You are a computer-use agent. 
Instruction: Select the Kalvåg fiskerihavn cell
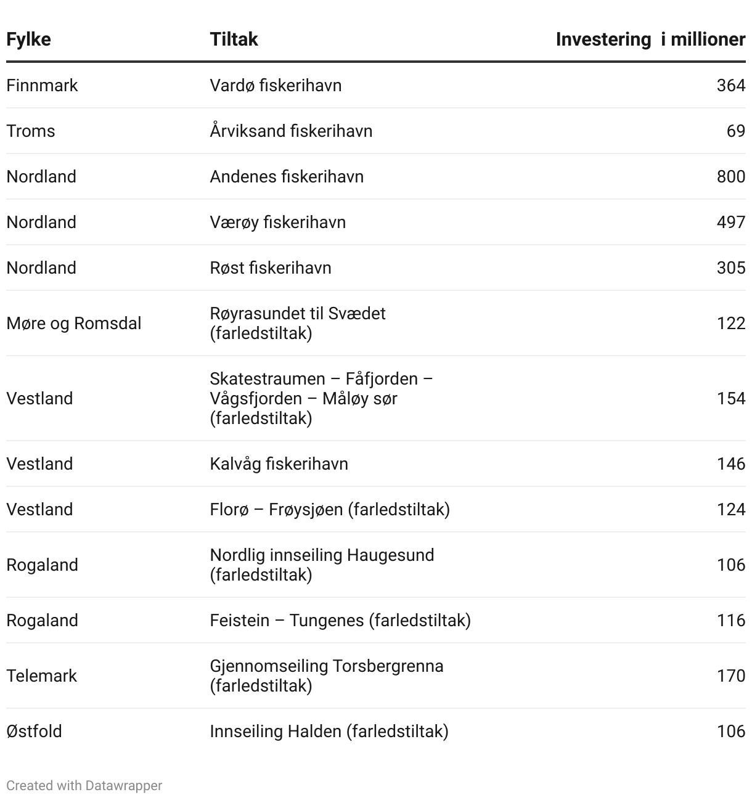coord(279,463)
